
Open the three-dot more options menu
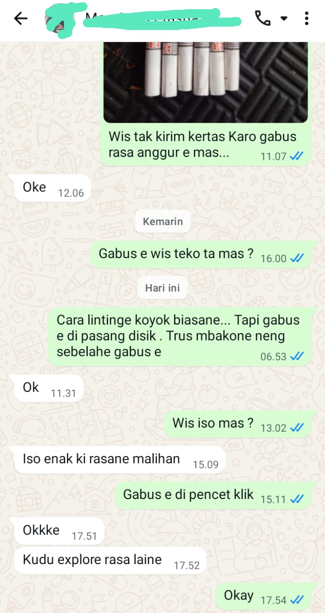[307, 18]
